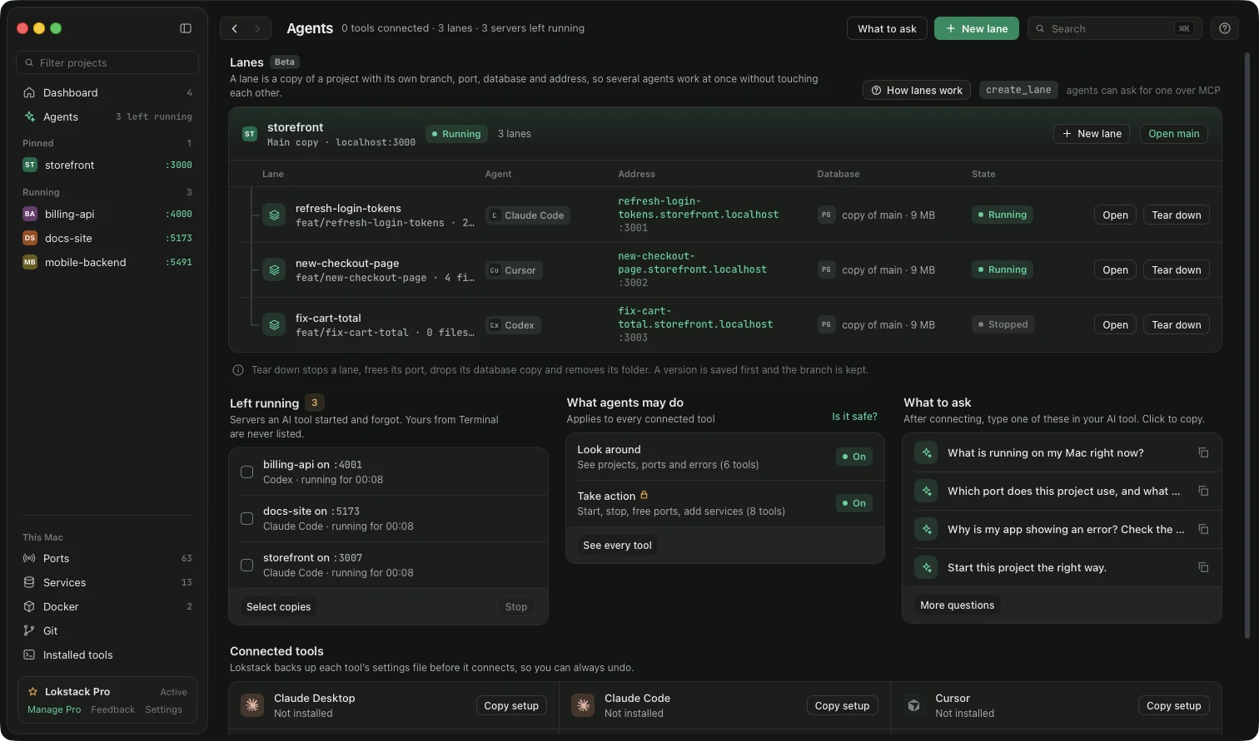This screenshot has height=741, width=1259.
Task: Click the new-checkout-page lane stack icon
Action: (274, 269)
